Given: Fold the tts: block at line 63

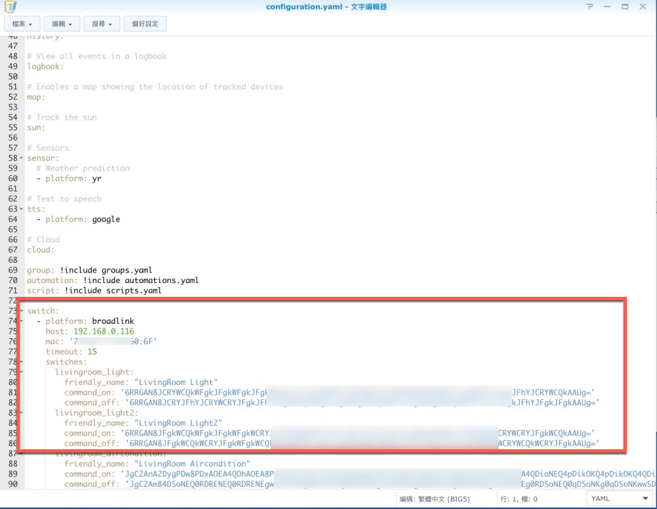Looking at the screenshot, I should pyautogui.click(x=22, y=210).
